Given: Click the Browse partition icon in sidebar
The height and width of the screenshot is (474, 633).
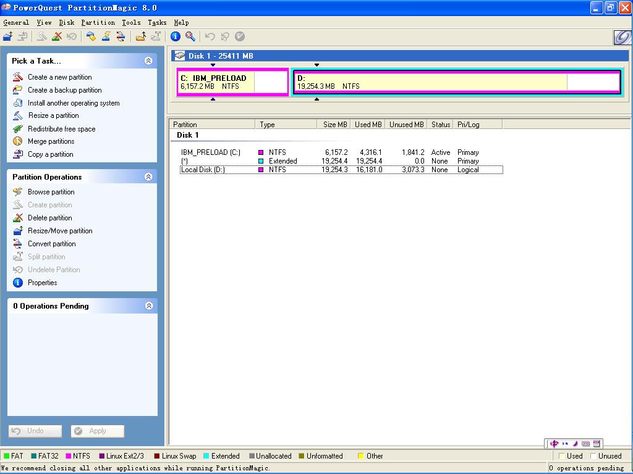Looking at the screenshot, I should coord(18,192).
